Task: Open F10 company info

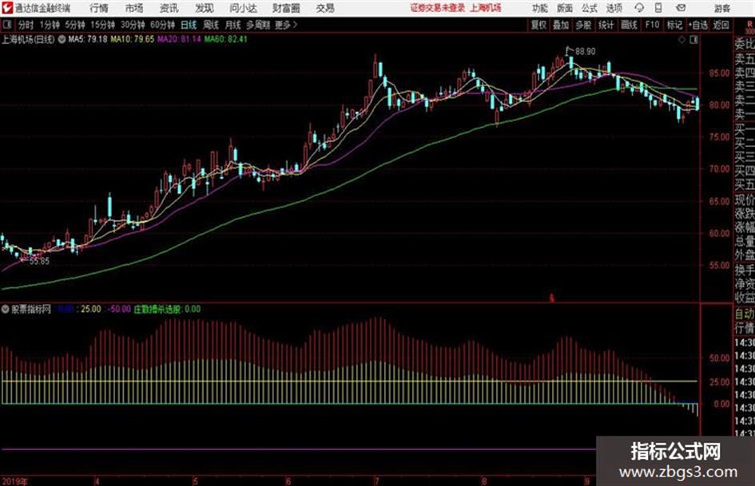Action: [x=652, y=25]
